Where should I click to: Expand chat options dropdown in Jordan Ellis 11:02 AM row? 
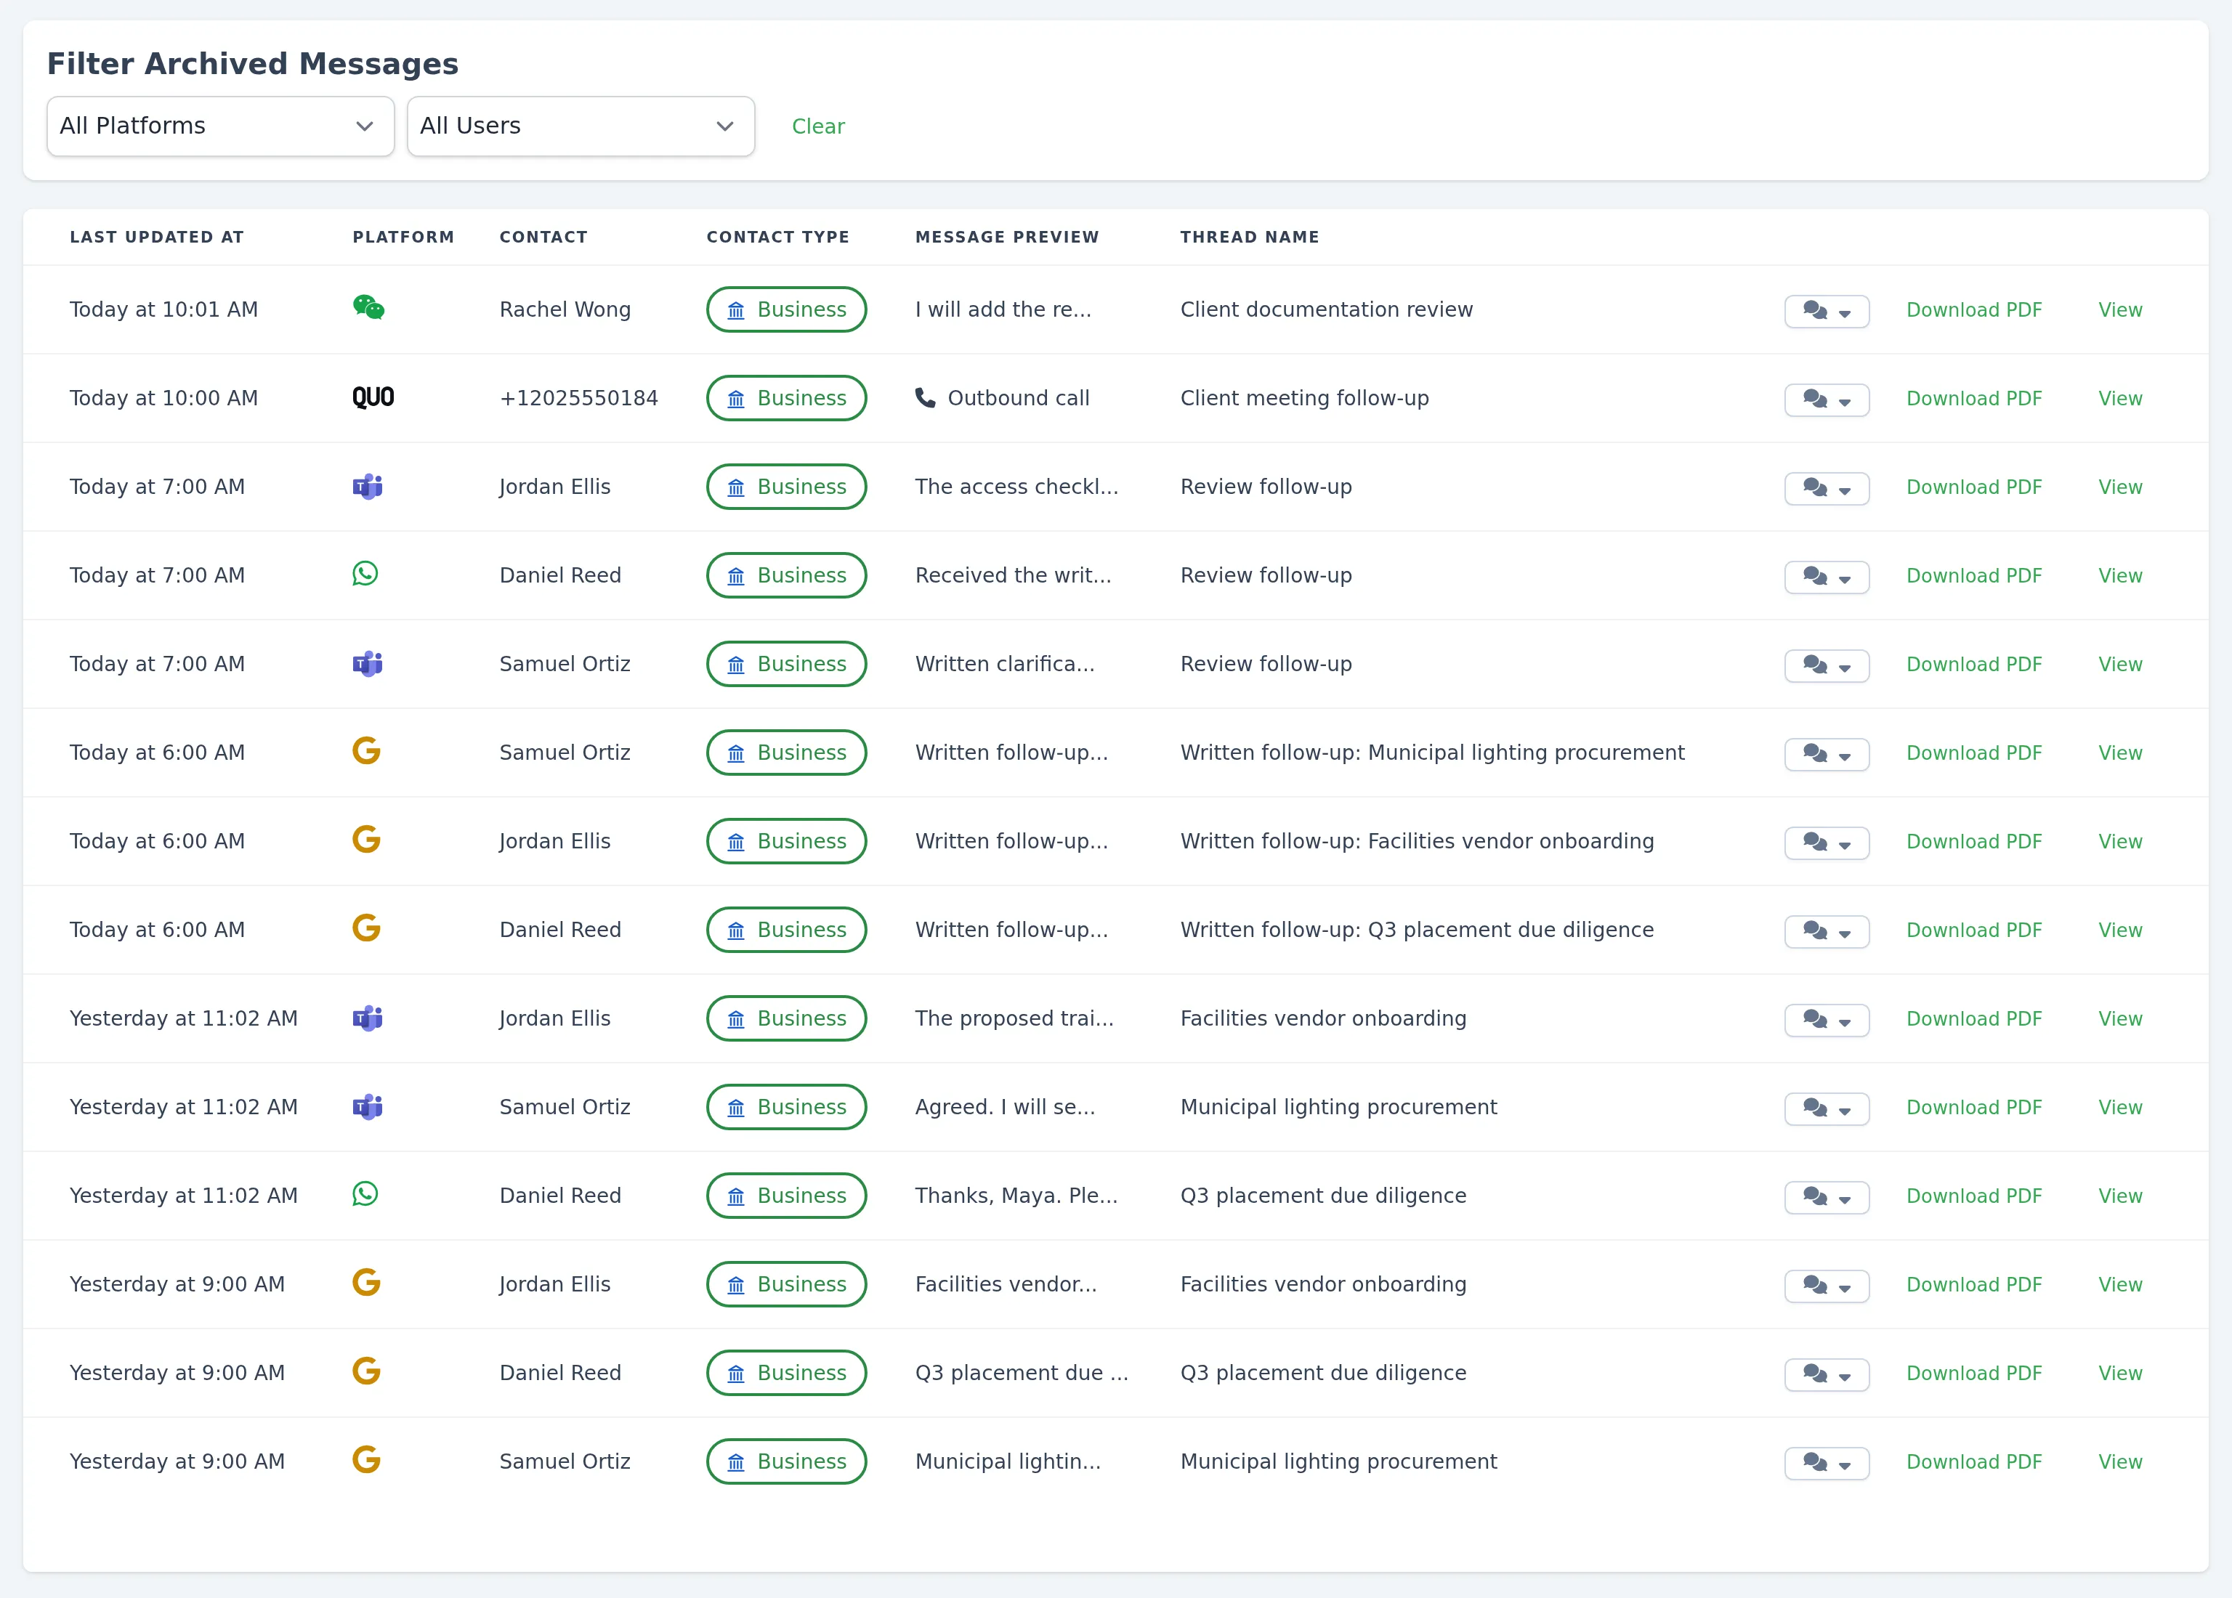click(1827, 1019)
